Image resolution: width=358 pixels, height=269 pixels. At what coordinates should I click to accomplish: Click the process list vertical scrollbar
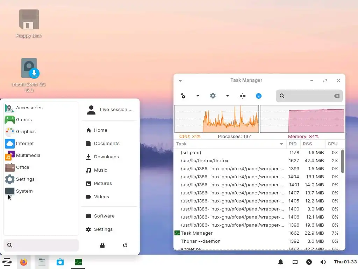point(343,161)
